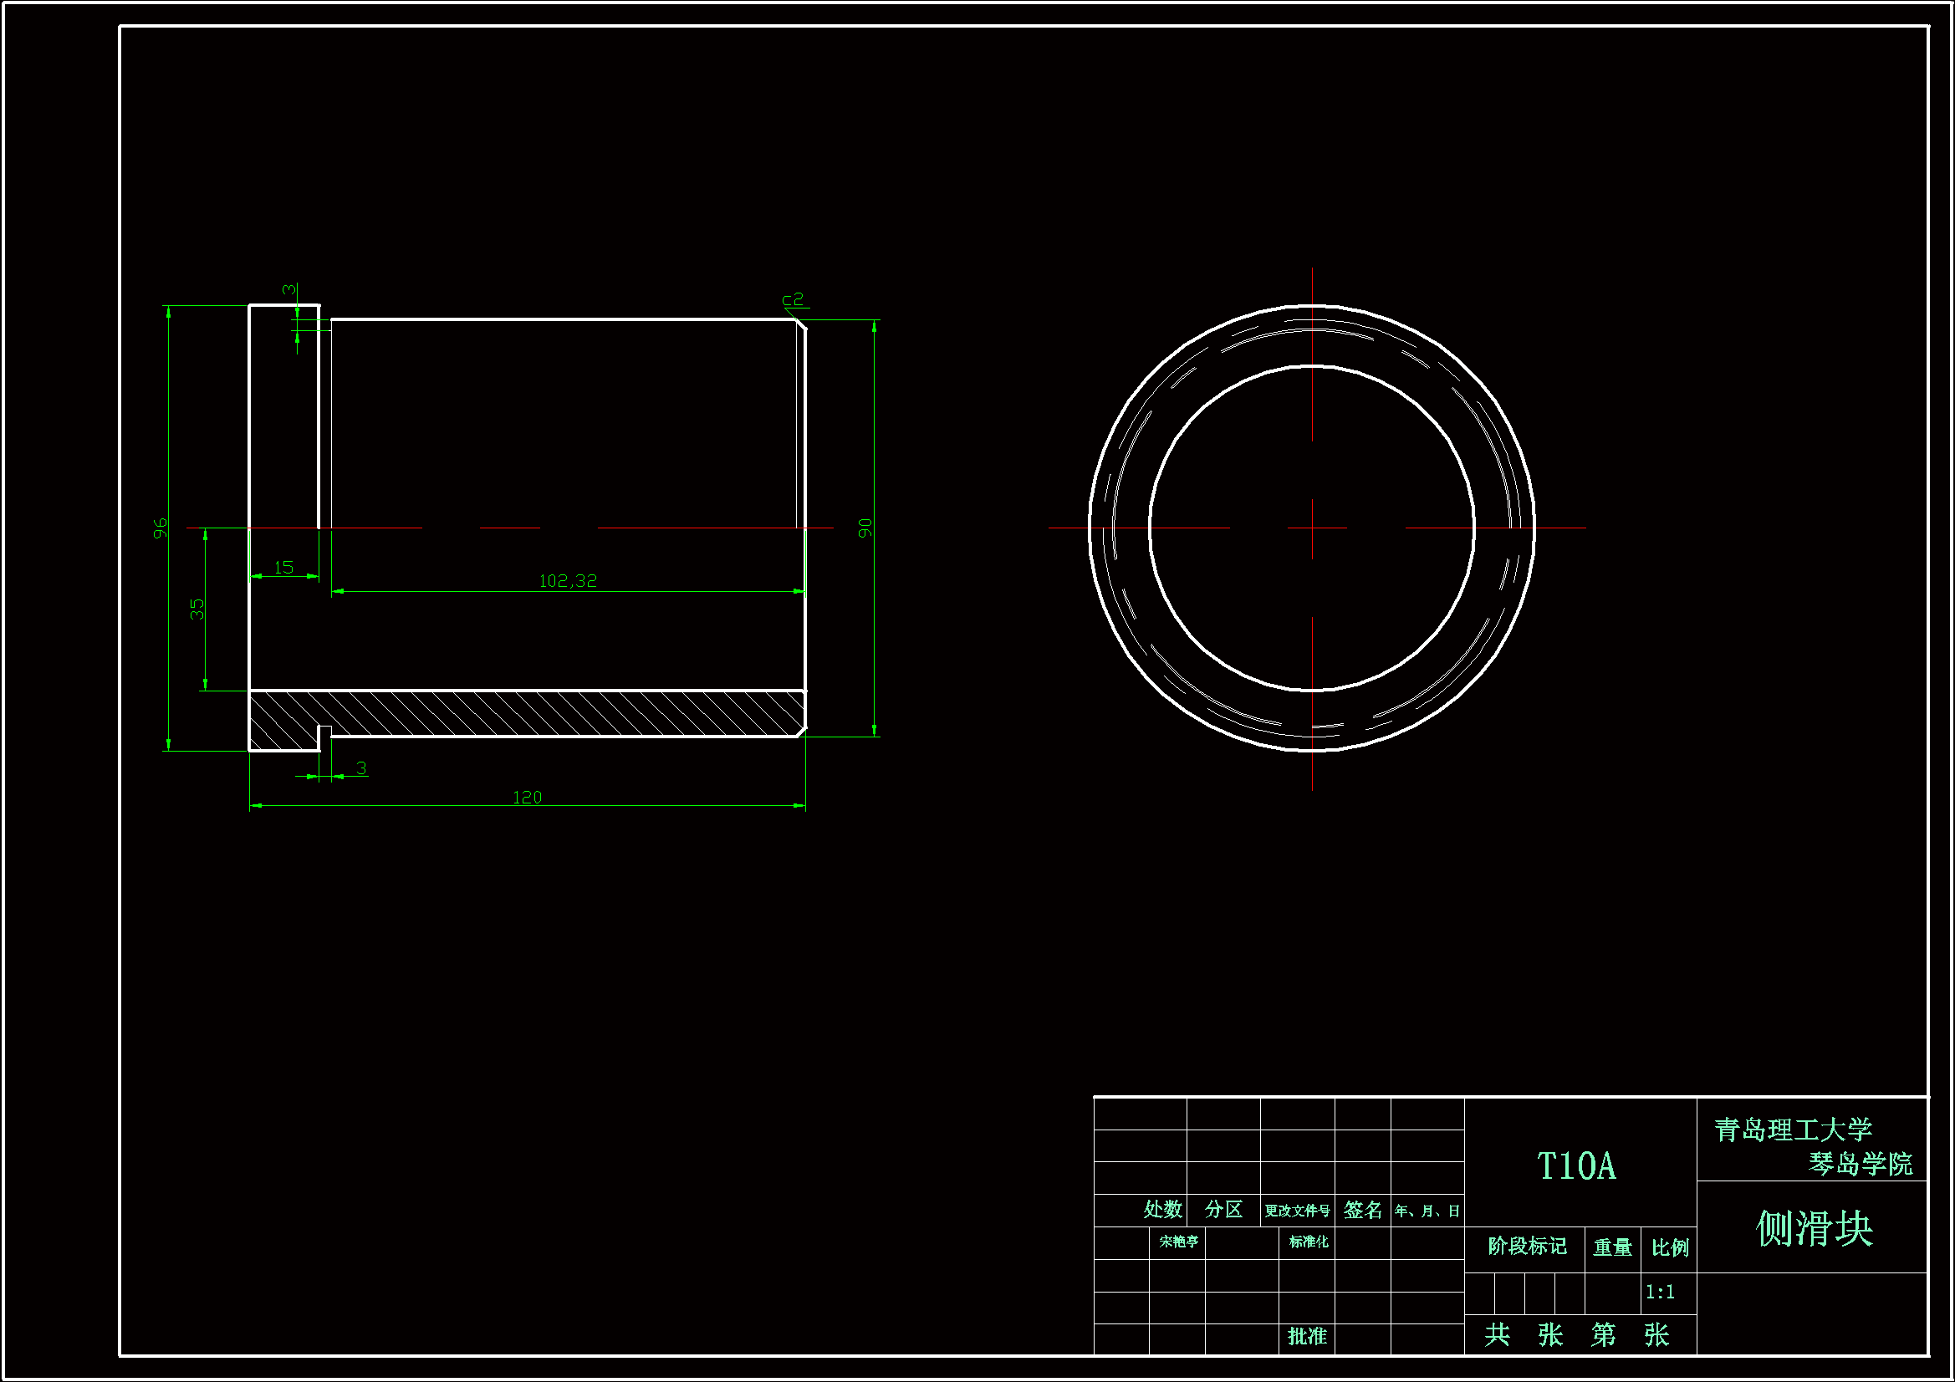This screenshot has height=1382, width=1955.
Task: Click the C2 chamfer annotation
Action: (793, 300)
